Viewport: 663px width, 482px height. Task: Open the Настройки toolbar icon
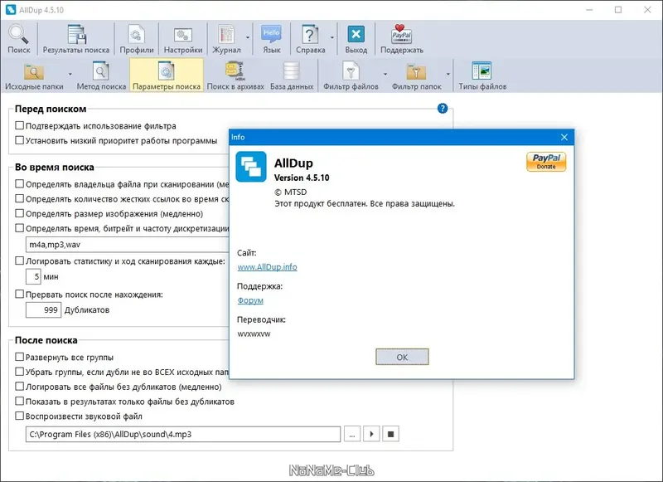(x=182, y=39)
